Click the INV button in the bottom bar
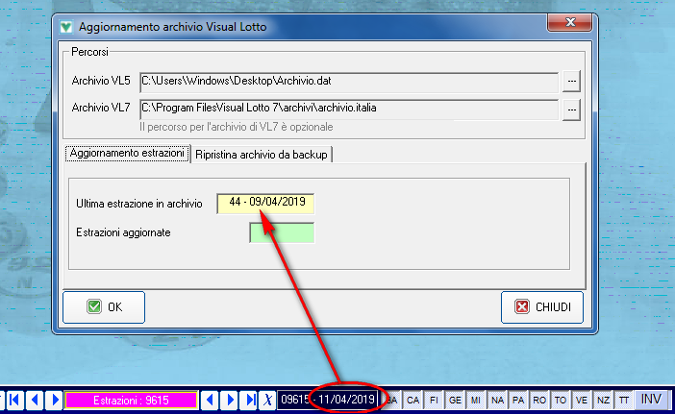 pos(651,400)
